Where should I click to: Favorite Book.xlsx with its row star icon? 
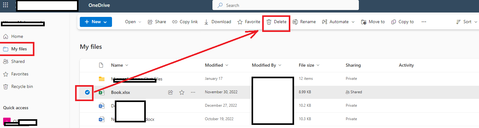point(182,92)
